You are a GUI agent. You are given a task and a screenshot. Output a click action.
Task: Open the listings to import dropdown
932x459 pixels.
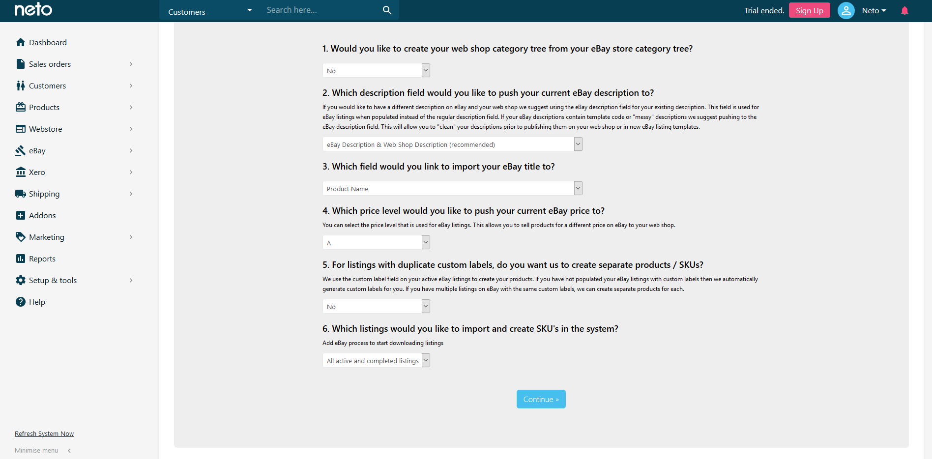(x=376, y=360)
